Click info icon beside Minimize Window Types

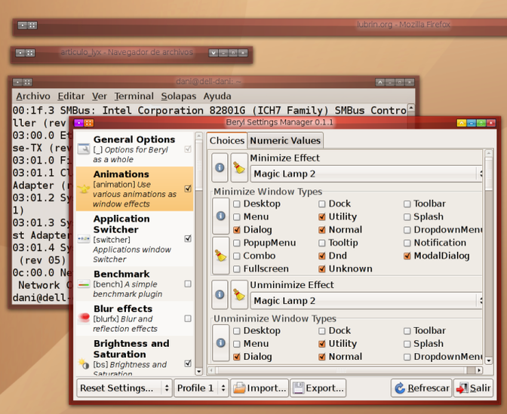tap(220, 216)
